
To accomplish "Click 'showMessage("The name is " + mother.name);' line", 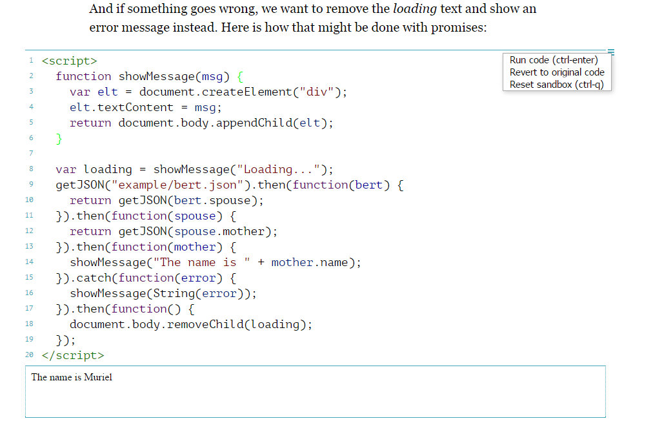I will pos(216,262).
